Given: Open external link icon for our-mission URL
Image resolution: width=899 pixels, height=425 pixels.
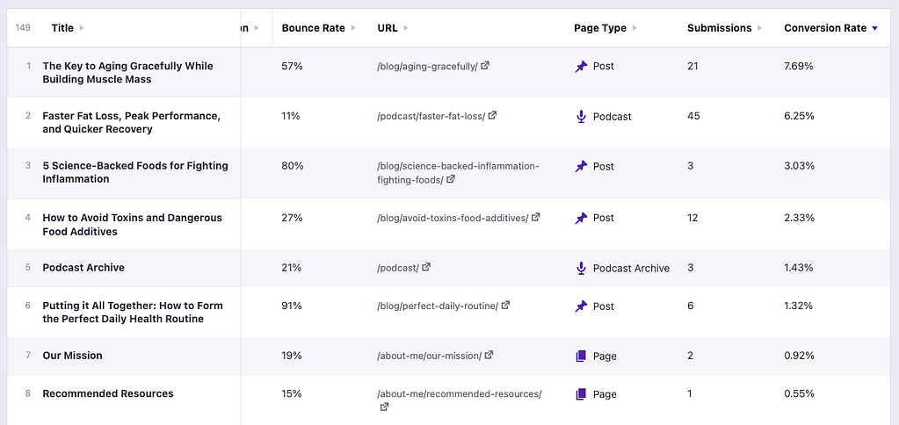Looking at the screenshot, I should click(489, 356).
